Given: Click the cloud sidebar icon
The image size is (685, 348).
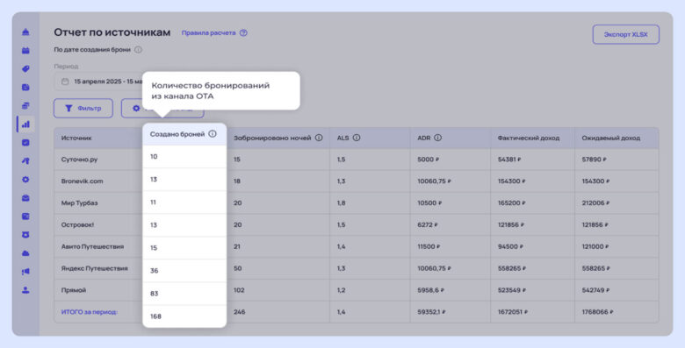Looking at the screenshot, I should tap(25, 253).
